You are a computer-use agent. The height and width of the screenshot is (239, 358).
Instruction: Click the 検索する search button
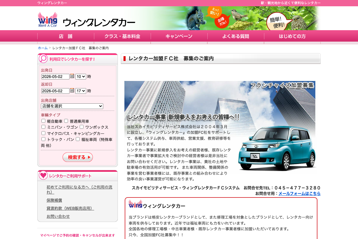point(78,157)
